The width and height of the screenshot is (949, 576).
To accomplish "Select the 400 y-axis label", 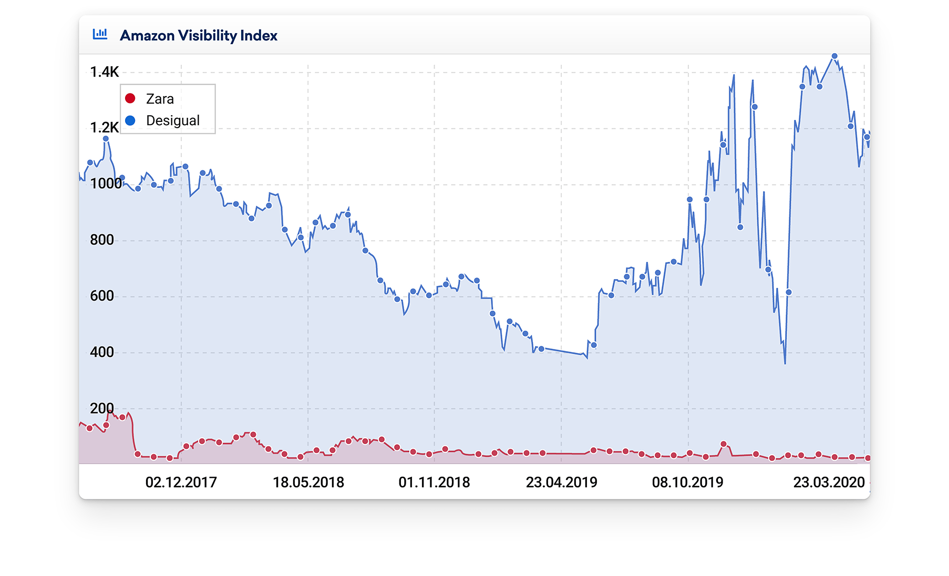I will (x=102, y=352).
